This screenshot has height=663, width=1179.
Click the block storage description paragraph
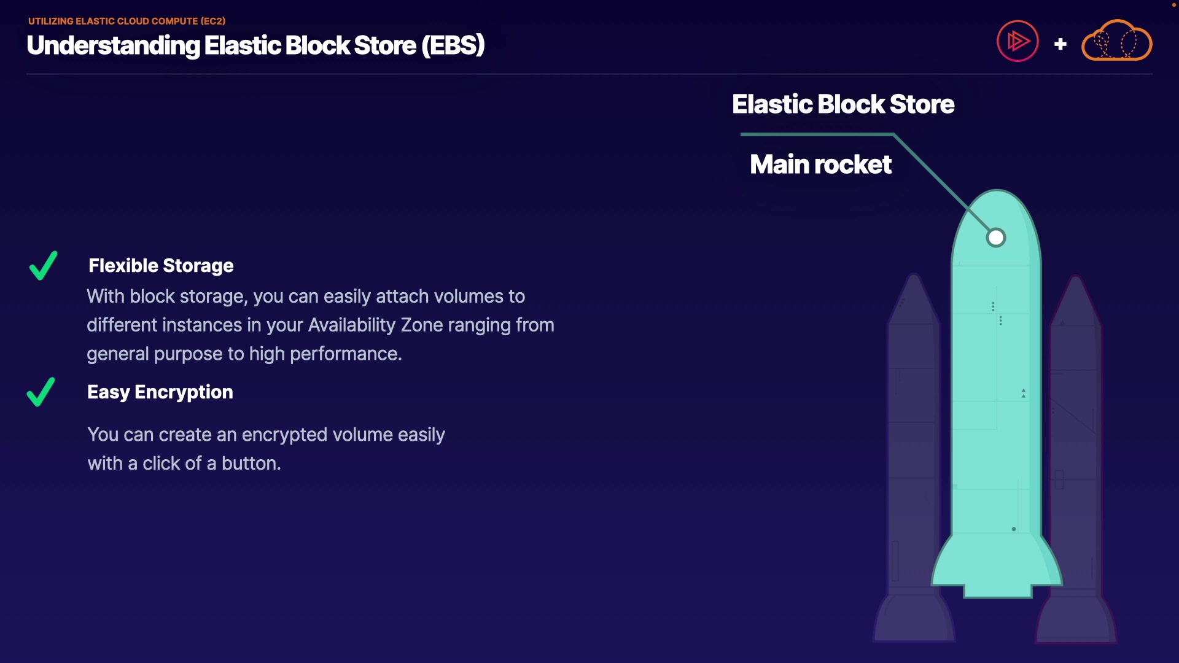tap(320, 325)
